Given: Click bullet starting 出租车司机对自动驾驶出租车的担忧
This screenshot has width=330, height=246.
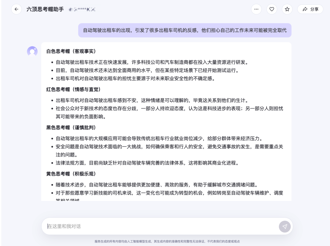Looking at the screenshot, I should coord(136,79).
